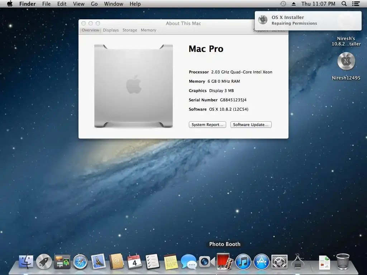Click the Mac Pro heading
Viewport: 367px width, 275px height.
click(x=206, y=49)
